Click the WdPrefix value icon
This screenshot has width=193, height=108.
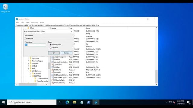52,72
